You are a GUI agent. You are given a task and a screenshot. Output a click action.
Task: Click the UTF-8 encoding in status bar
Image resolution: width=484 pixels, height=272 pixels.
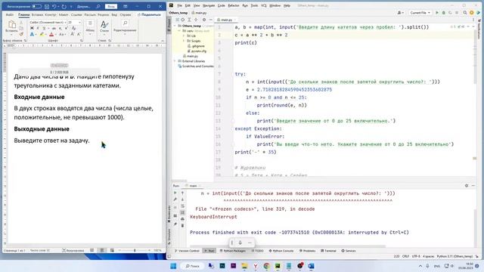pyautogui.click(x=416, y=256)
